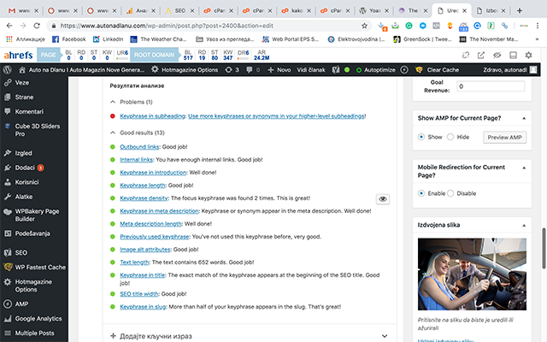Click the ahrefs toolbar logo
This screenshot has width=547, height=342.
coord(19,55)
